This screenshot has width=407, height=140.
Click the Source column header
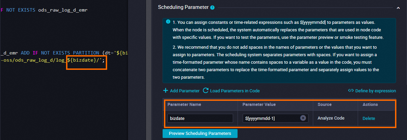click(325, 105)
